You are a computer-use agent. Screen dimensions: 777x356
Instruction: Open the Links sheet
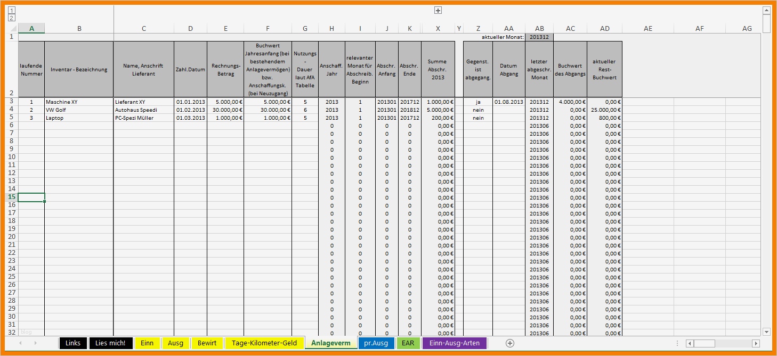pos(72,343)
